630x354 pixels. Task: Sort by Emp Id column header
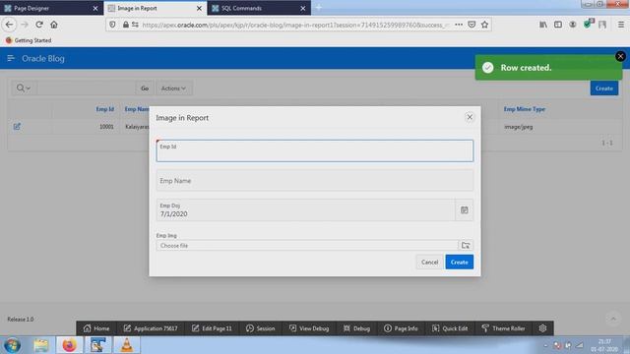[105, 109]
